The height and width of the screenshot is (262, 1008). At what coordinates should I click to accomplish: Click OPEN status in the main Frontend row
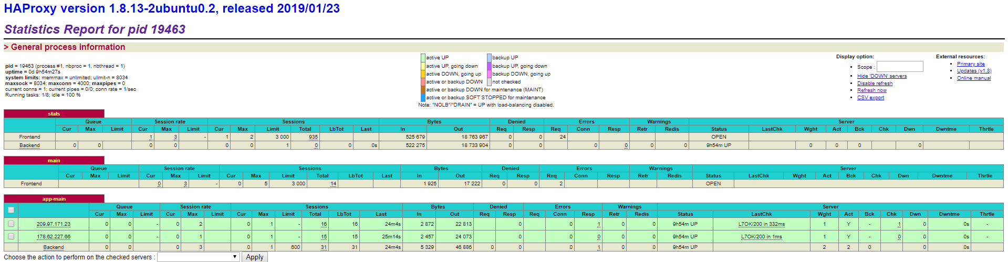tap(713, 184)
